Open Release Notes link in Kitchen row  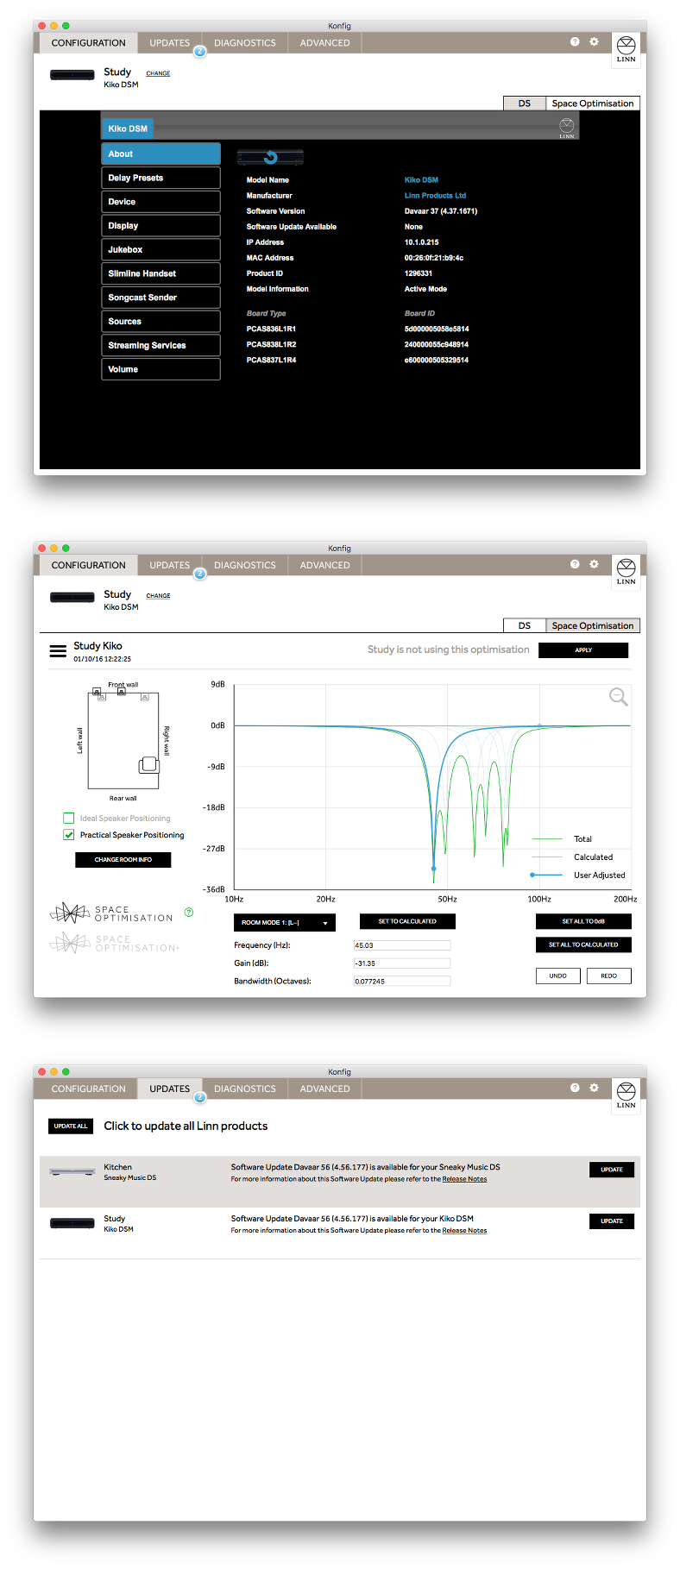[x=464, y=1179]
